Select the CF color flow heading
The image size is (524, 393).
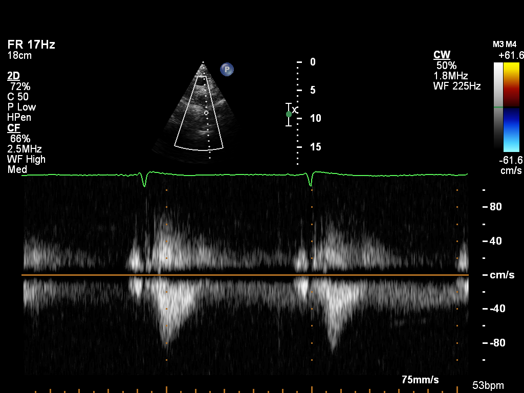tap(13, 128)
